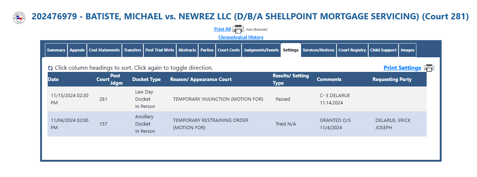
Task: Click printer icon beside Print All
Action: (238, 29)
